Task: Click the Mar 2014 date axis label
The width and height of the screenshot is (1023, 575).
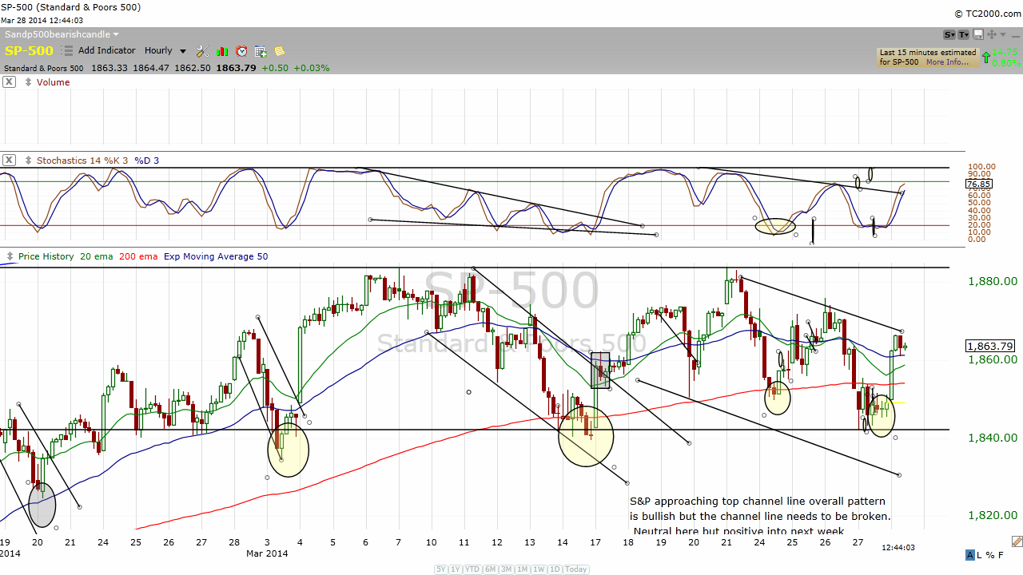Action: tap(267, 553)
